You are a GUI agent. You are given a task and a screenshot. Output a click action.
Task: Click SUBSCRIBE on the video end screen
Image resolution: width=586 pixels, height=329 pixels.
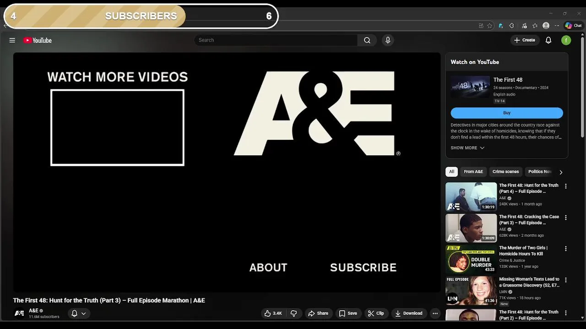pos(363,267)
